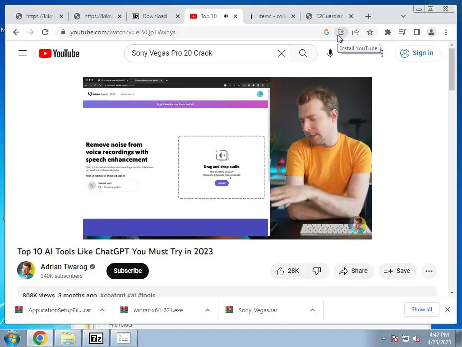Dislike this video
The image size is (462, 347).
click(x=317, y=271)
